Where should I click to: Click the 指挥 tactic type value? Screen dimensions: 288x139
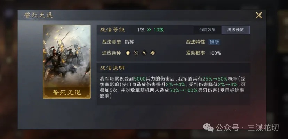coord(129,42)
